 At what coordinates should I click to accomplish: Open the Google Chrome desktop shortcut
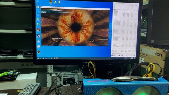pyautogui.click(x=38, y=7)
